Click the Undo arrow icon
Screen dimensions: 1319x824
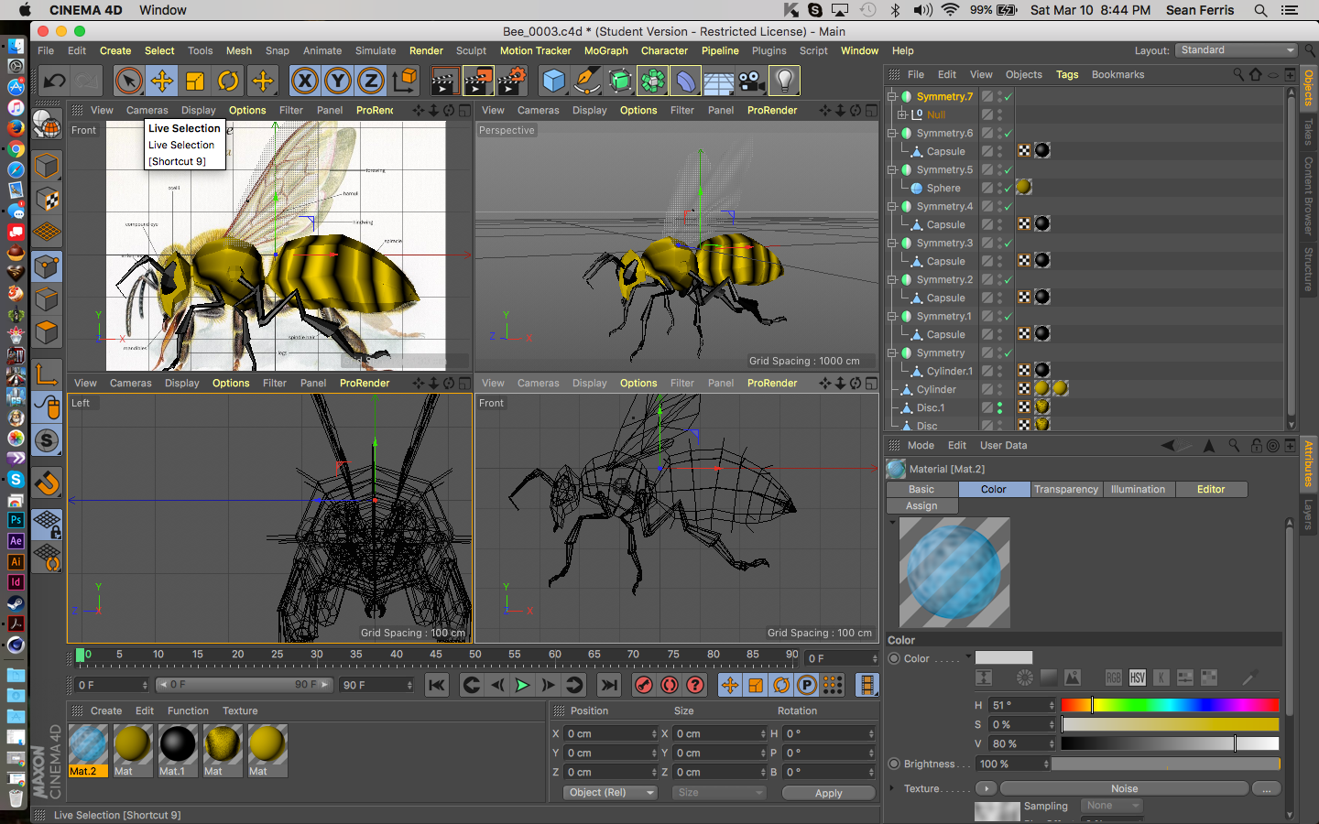54,81
